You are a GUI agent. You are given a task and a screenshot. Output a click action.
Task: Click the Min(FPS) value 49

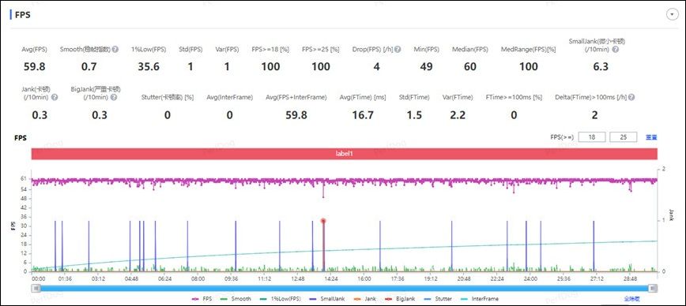(x=426, y=67)
